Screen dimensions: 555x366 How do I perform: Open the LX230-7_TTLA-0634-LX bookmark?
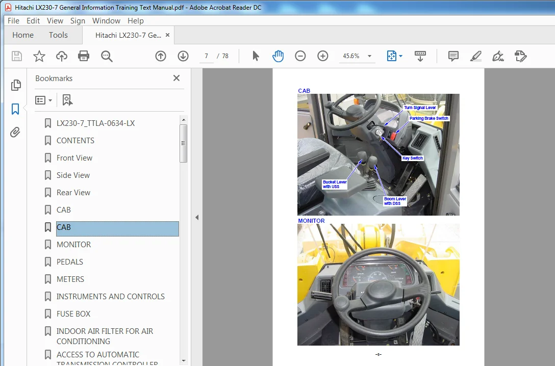(x=95, y=123)
